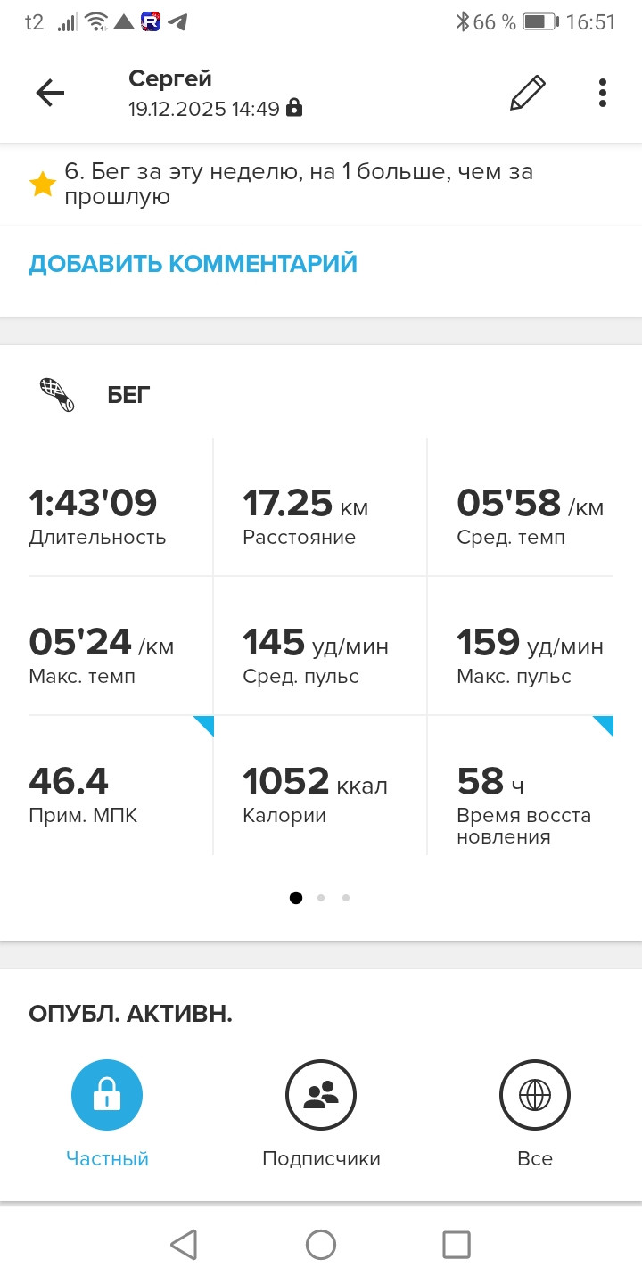Expand the Время восстановления corner marker
The image size is (642, 1284).
click(x=605, y=724)
